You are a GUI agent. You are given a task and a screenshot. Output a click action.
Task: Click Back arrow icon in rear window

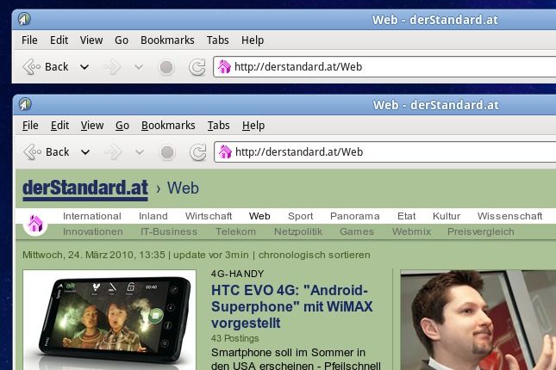31,67
